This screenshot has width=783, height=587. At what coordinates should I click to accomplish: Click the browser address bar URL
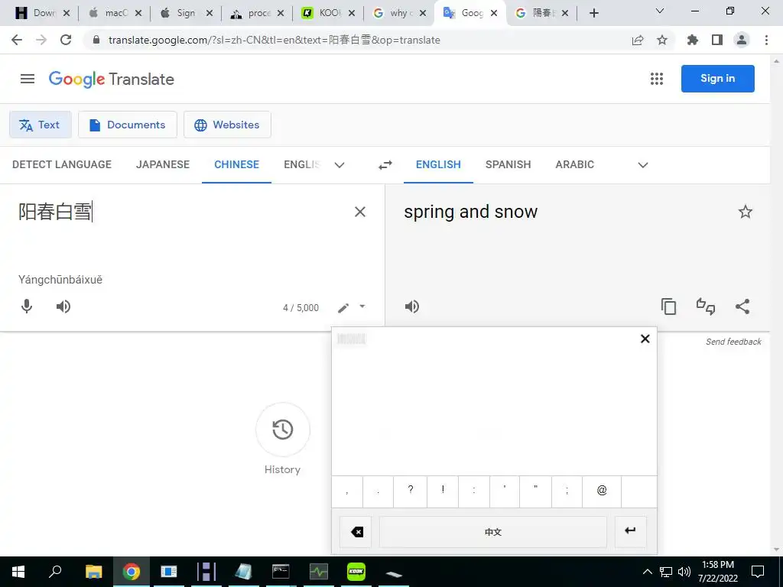coord(275,40)
